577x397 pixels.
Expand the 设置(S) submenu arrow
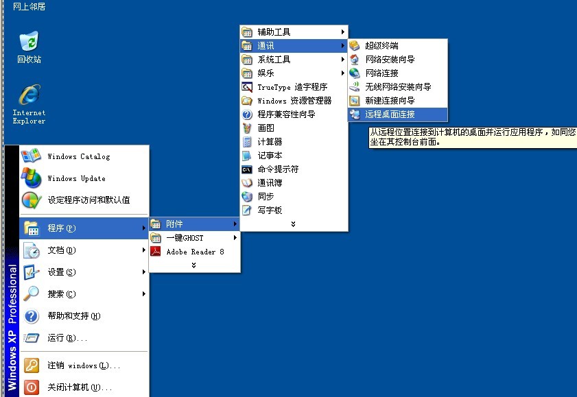144,272
